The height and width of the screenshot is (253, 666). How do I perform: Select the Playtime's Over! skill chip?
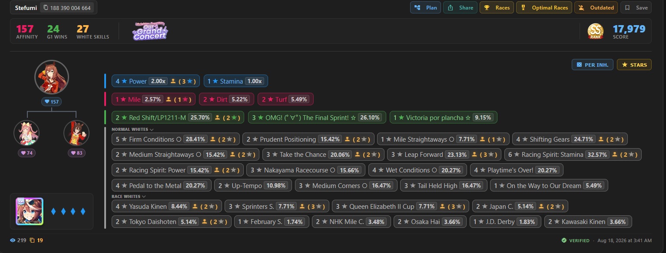tap(517, 170)
